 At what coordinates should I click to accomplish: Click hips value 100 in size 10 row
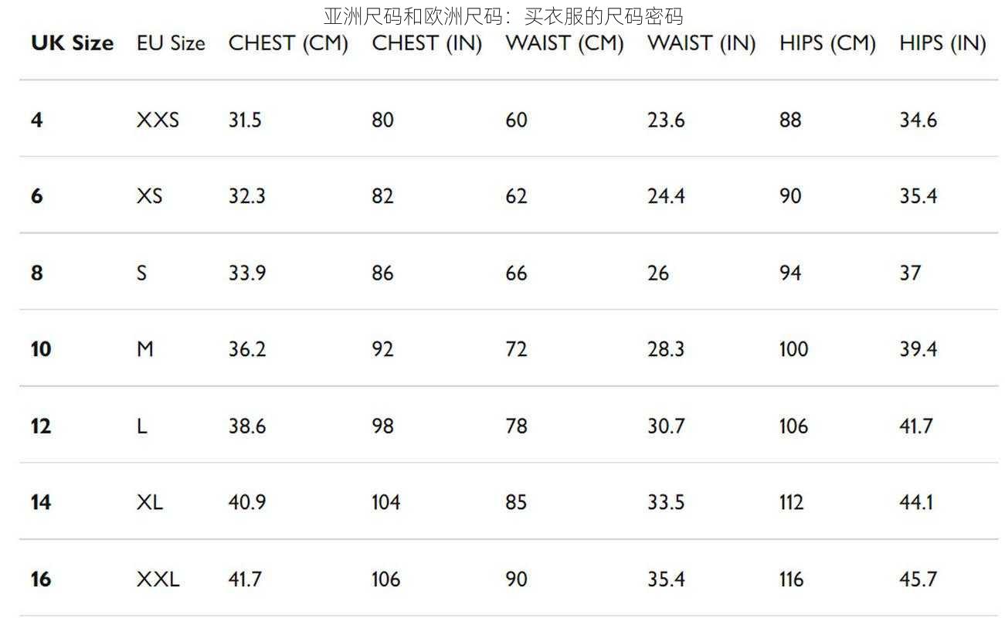(793, 349)
